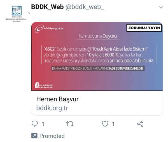Click the Promoted label text
Screen dimensions: 168x142
(52, 136)
